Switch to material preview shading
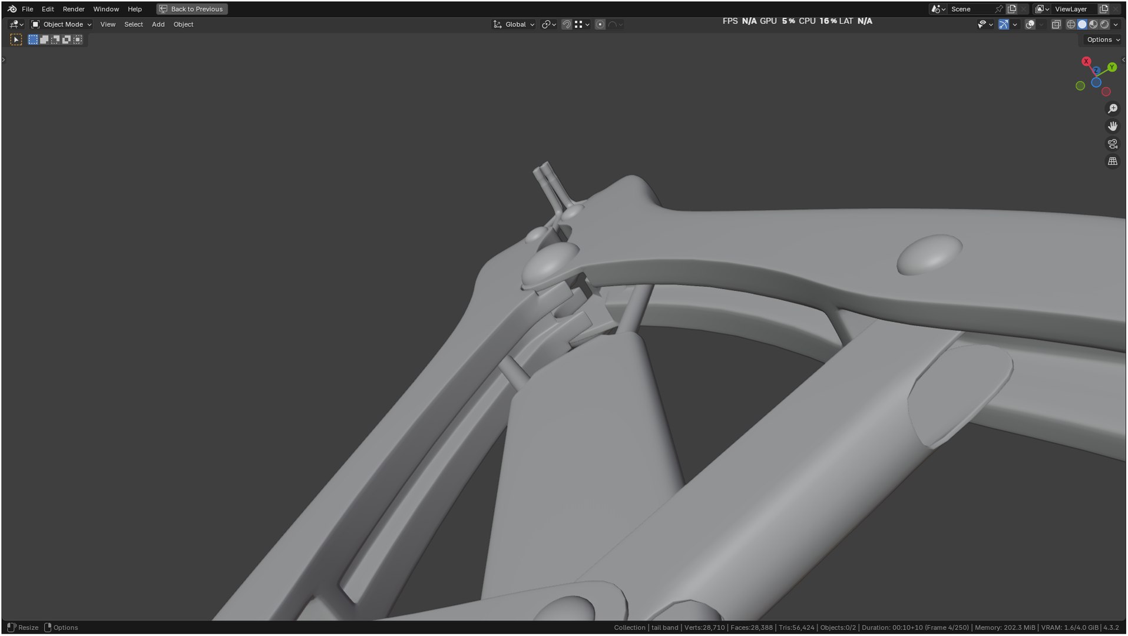The image size is (1128, 636). click(x=1093, y=24)
